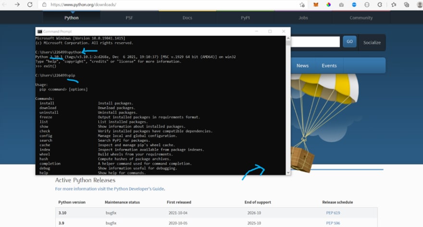
Task: Click the Python version column header
Action: pos(72,202)
